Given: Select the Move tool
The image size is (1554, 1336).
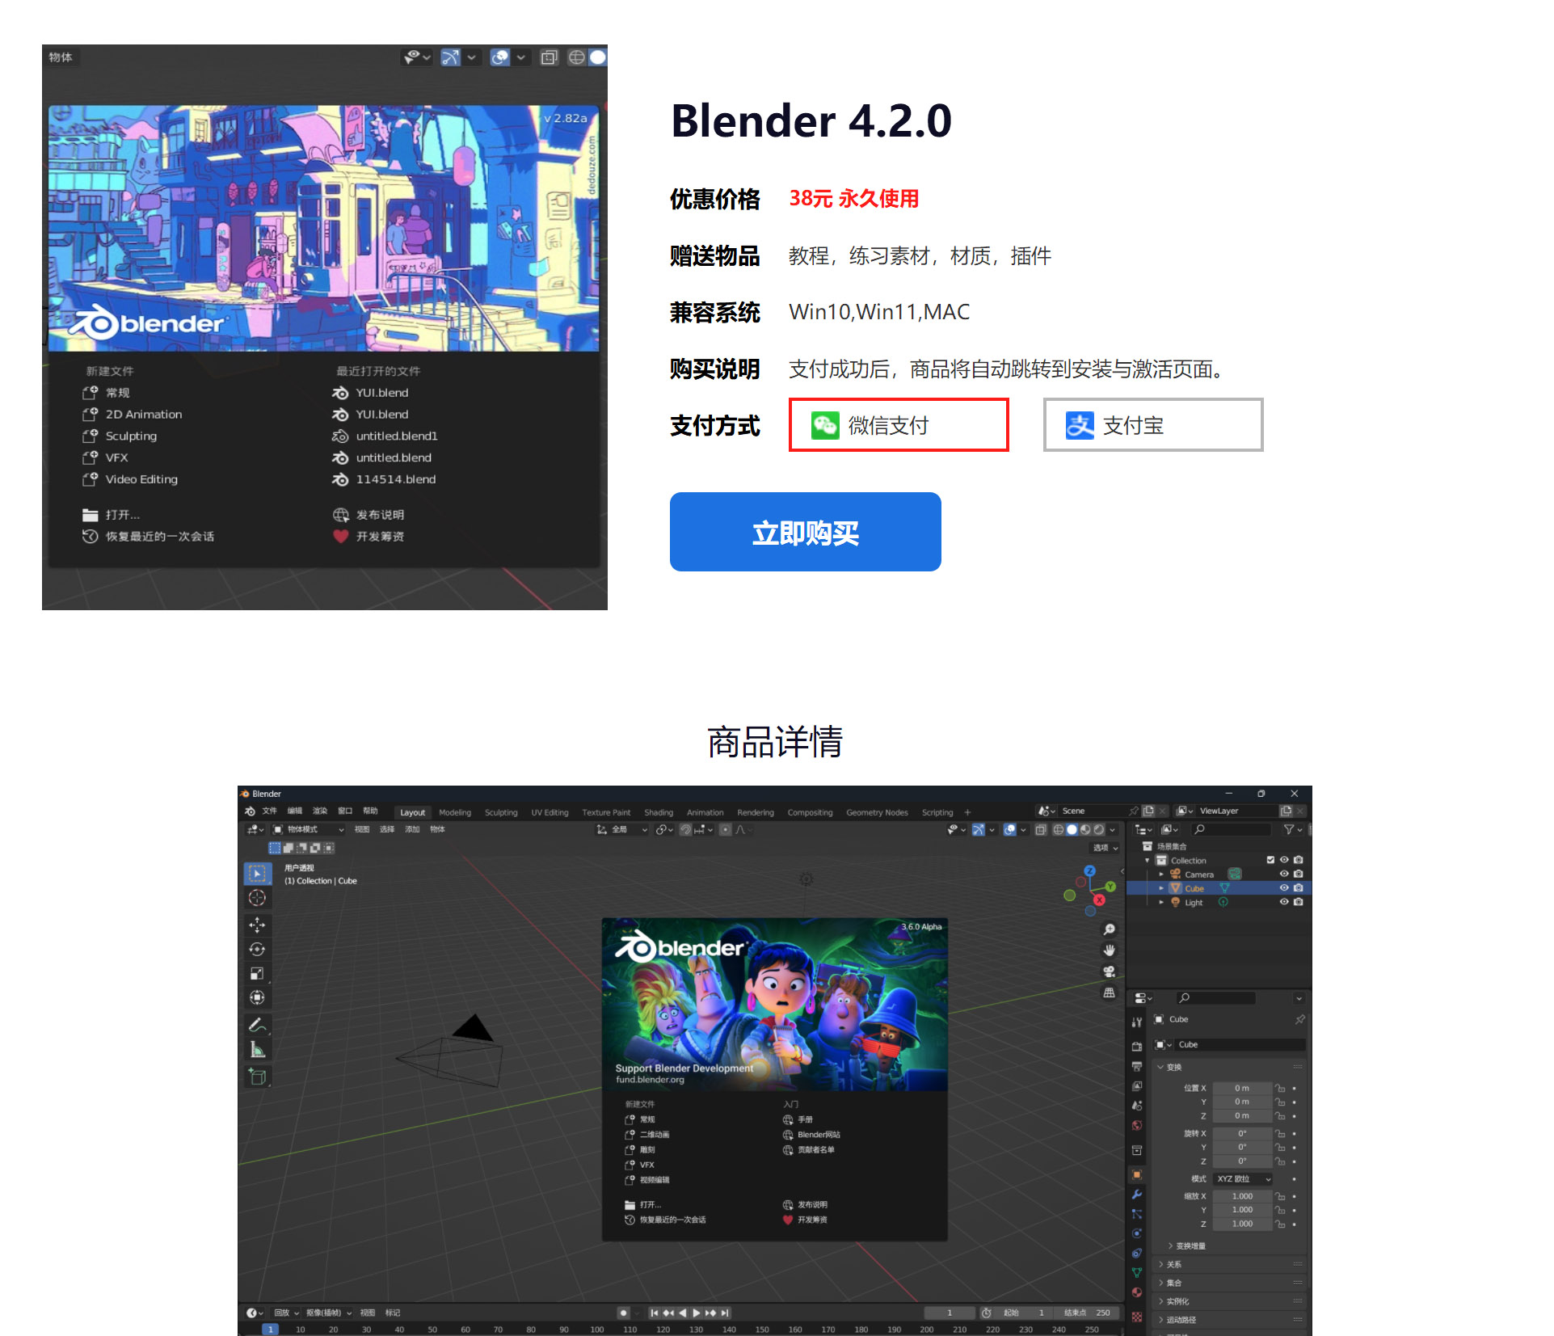Looking at the screenshot, I should pos(258,925).
